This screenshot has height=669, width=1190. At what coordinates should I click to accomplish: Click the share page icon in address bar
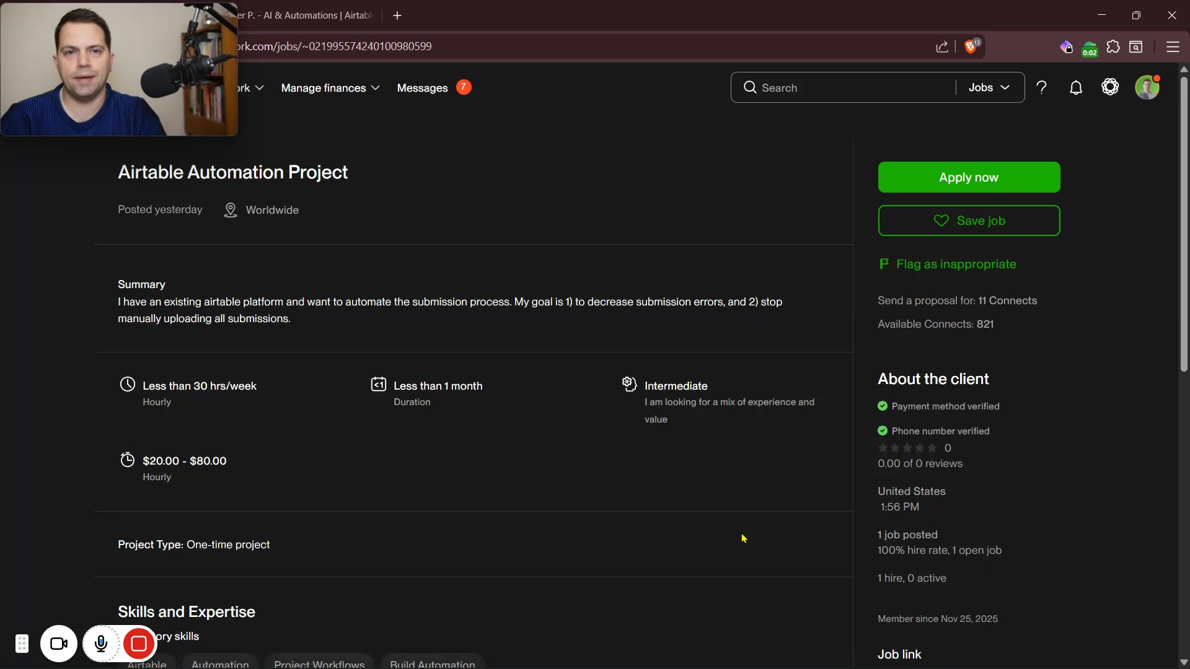pyautogui.click(x=942, y=47)
